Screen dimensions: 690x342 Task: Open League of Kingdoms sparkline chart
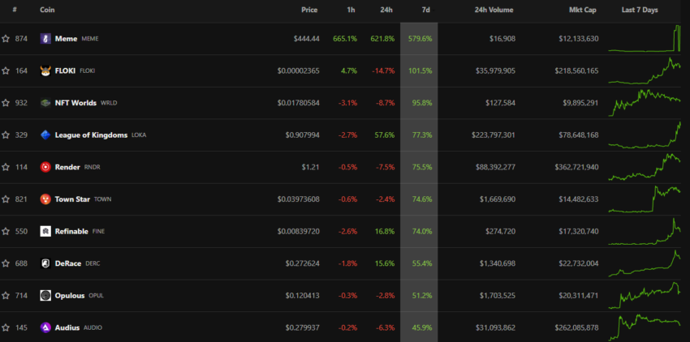645,135
